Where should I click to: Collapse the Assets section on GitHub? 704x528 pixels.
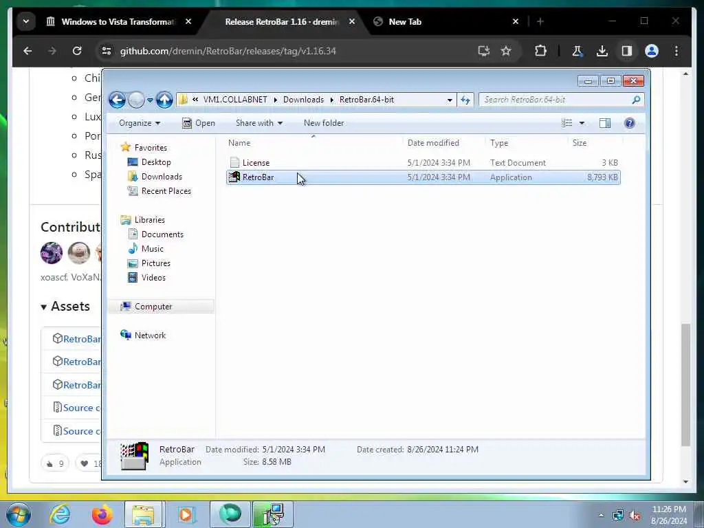[65, 307]
